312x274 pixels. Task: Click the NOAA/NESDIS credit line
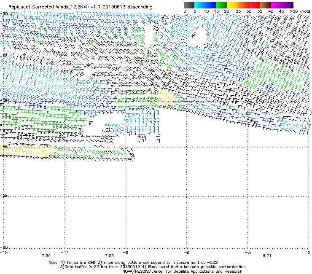coord(182,271)
